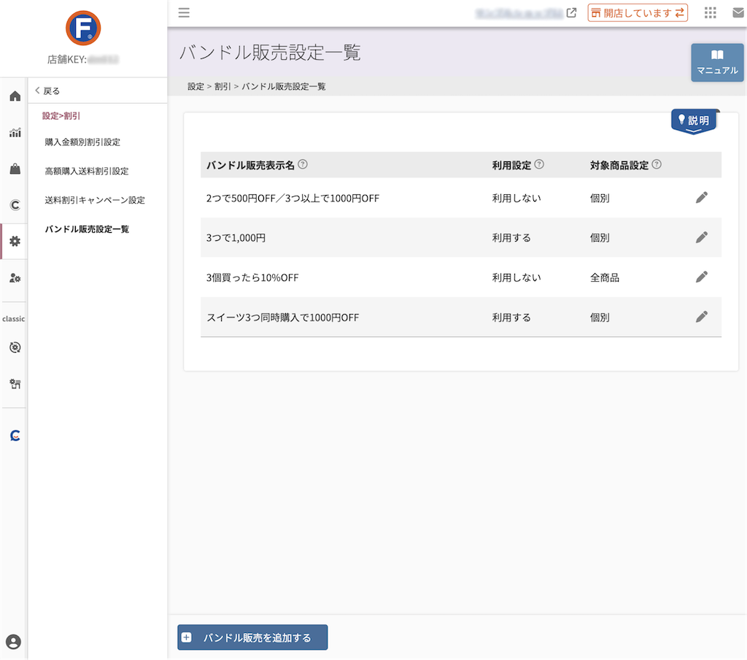Click help icon beside 利用設定
The height and width of the screenshot is (660, 747).
click(539, 164)
